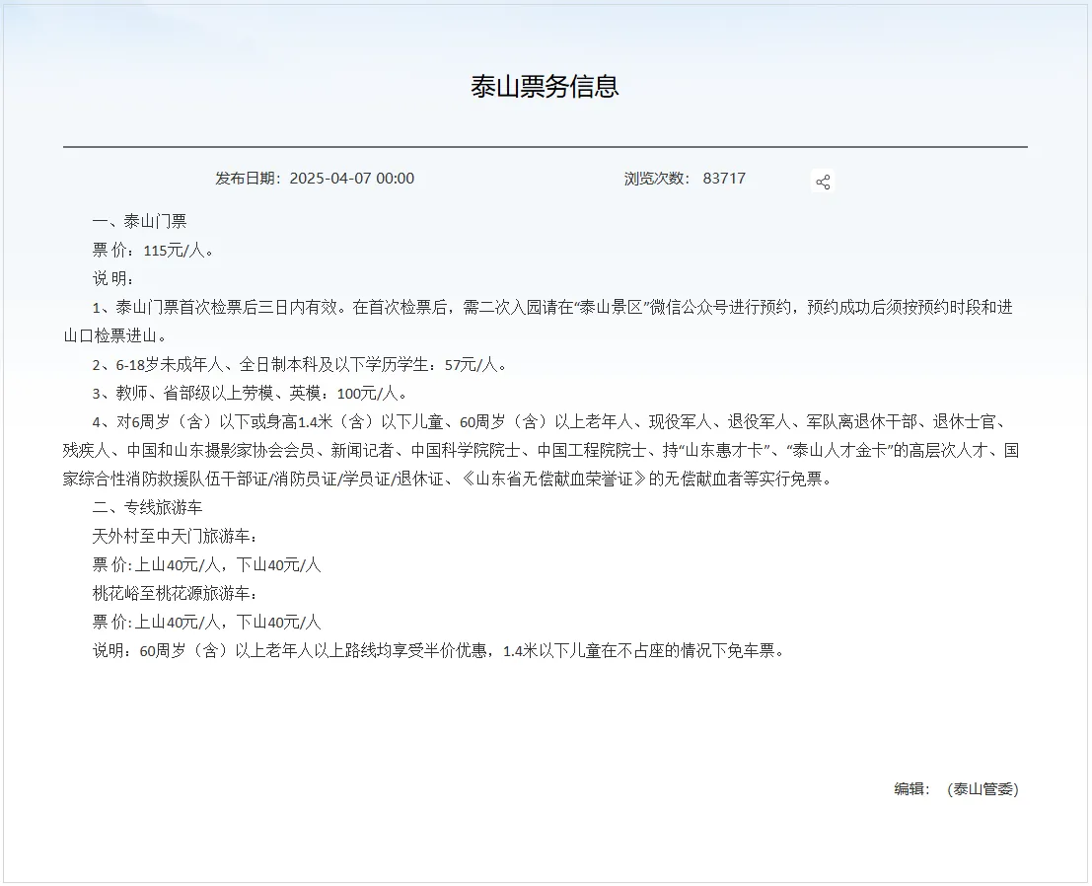Click the publish date 2025-04-07 00:00
Viewport: 1092px width, 886px height.
[x=351, y=179]
